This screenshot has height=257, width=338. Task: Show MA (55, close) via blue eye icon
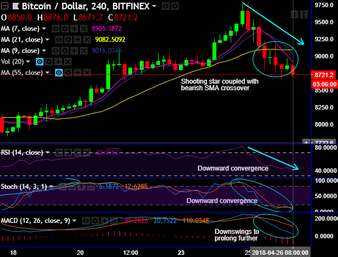coord(59,73)
